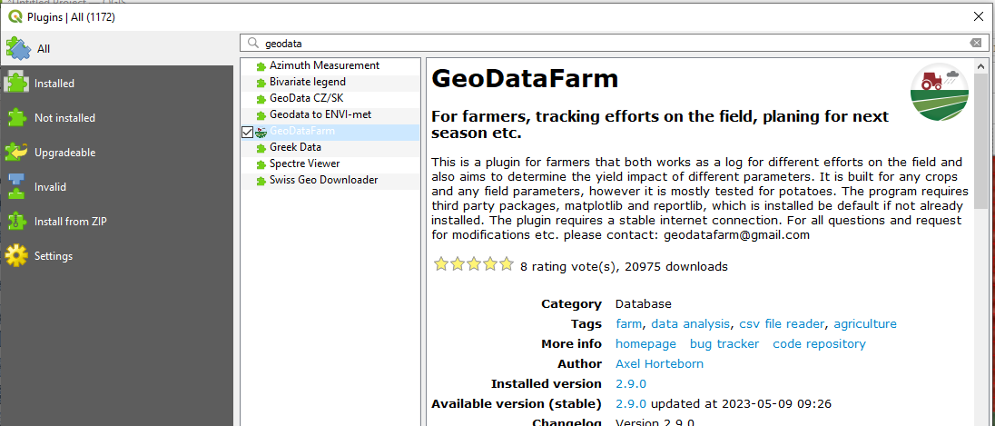Screen dimensions: 995x426
Task: Open the Settings gear icon
Action: [17, 256]
